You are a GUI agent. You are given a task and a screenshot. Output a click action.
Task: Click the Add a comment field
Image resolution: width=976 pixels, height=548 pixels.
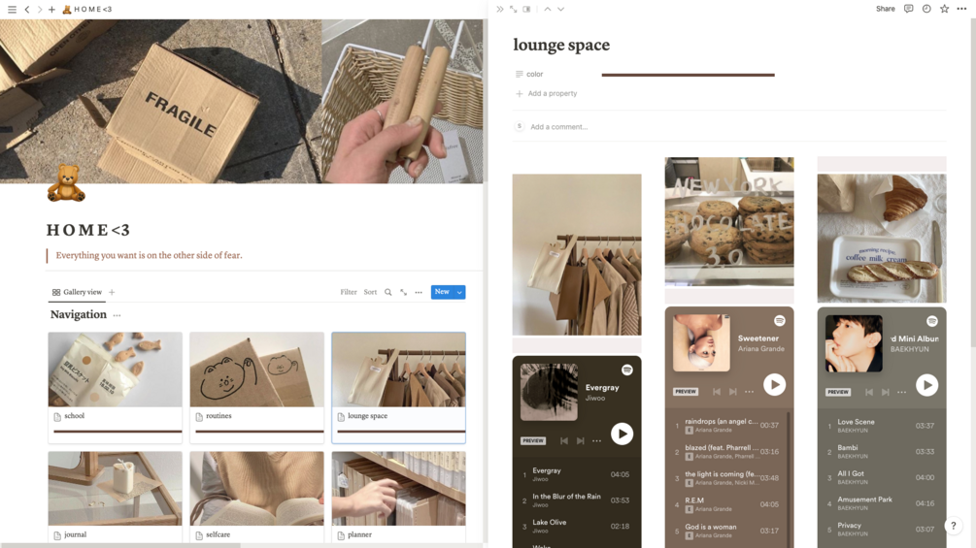[559, 127]
